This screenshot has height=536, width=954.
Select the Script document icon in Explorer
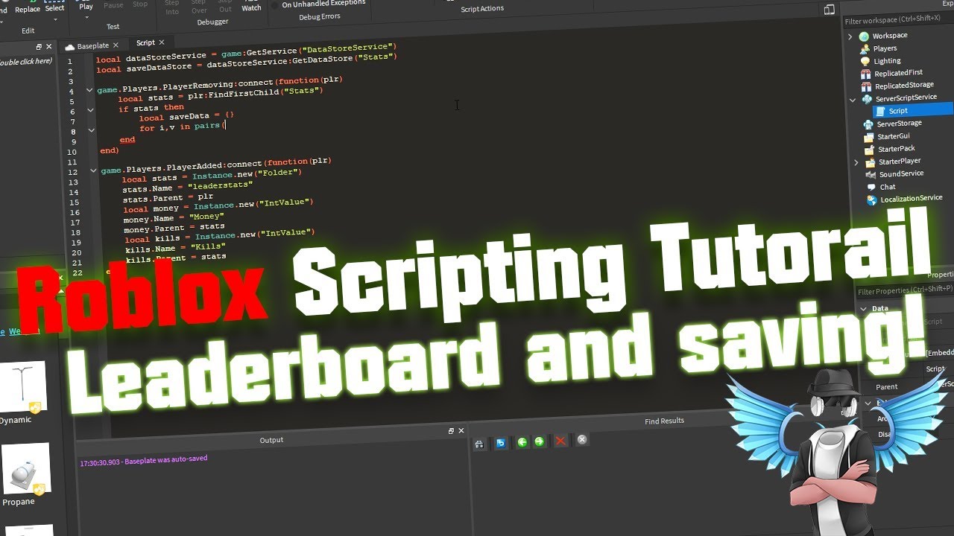pyautogui.click(x=880, y=111)
